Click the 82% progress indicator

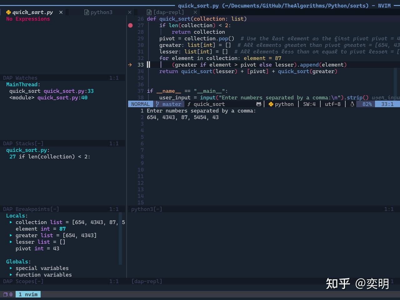pos(367,104)
